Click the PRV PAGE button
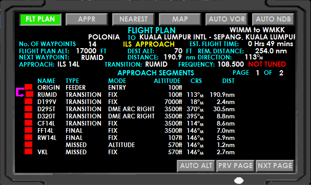311x185 pixels. [x=236, y=166]
